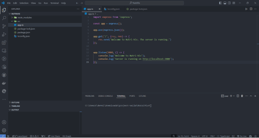Close the terminal panel
This screenshot has height=138, width=259.
[255, 96]
